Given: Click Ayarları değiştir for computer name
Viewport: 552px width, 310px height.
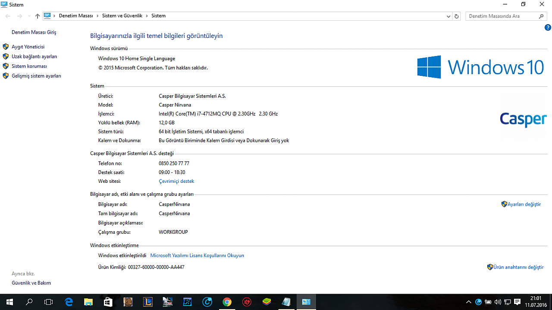Looking at the screenshot, I should point(524,204).
